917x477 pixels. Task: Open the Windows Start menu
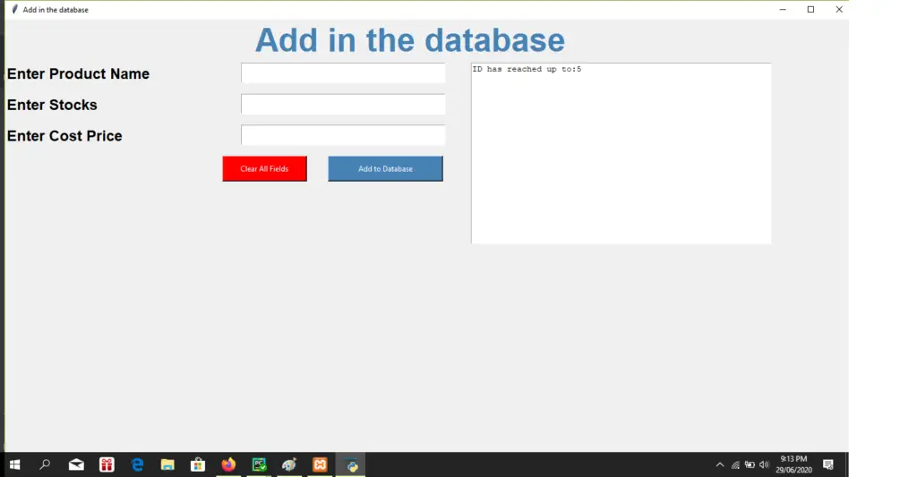point(15,464)
